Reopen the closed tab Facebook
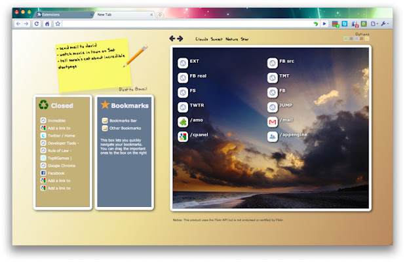The image size is (405, 262). pos(52,173)
